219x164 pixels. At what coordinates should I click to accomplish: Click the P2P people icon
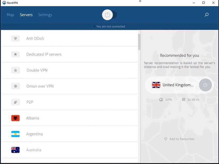16,102
